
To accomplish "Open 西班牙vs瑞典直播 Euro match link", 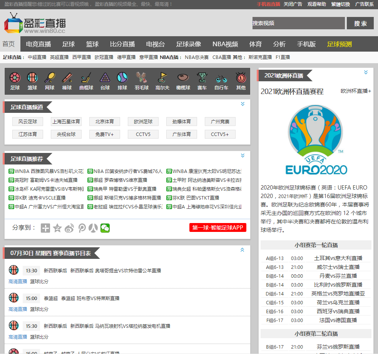I will (338, 311).
